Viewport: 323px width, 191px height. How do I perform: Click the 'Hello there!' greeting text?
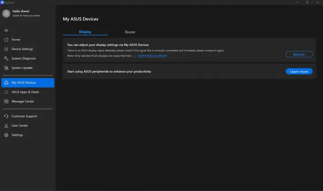pos(21,11)
